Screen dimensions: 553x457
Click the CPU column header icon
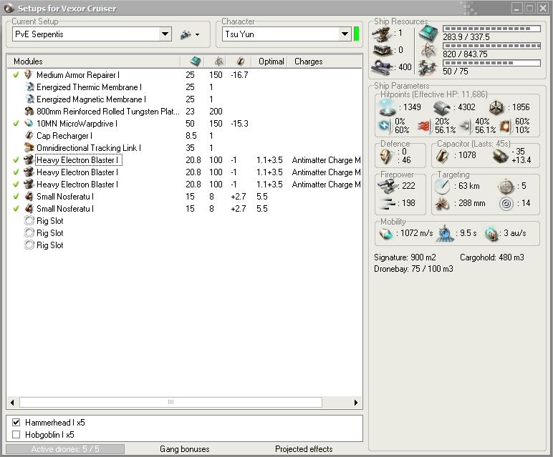[x=195, y=62]
